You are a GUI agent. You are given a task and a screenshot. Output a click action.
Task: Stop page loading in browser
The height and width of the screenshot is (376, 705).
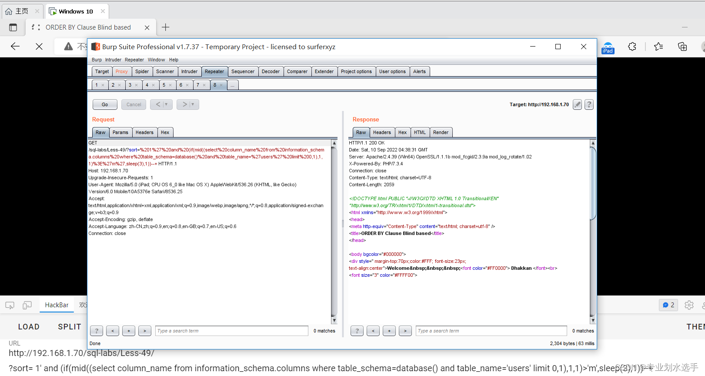(39, 46)
